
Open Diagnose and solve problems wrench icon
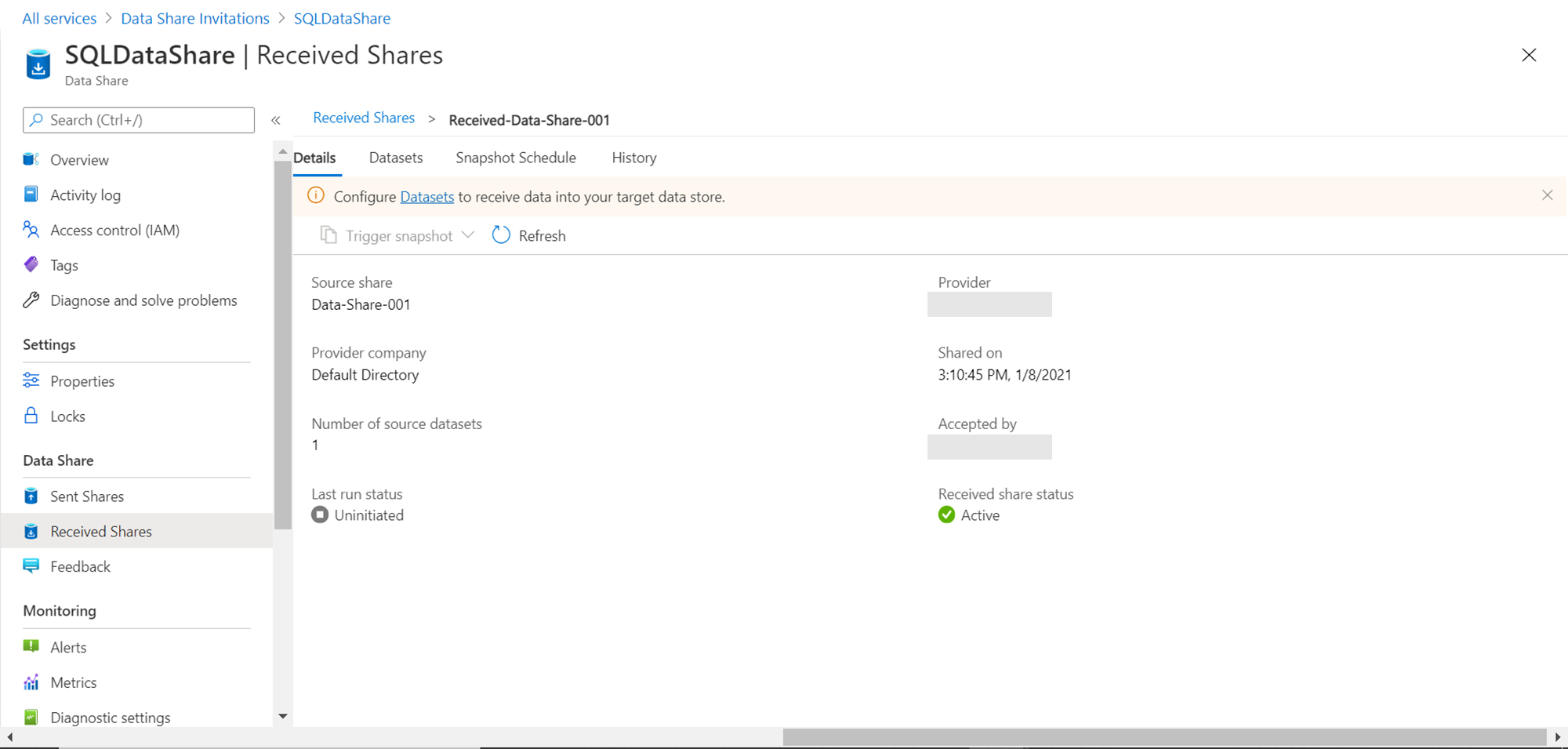pyautogui.click(x=31, y=300)
